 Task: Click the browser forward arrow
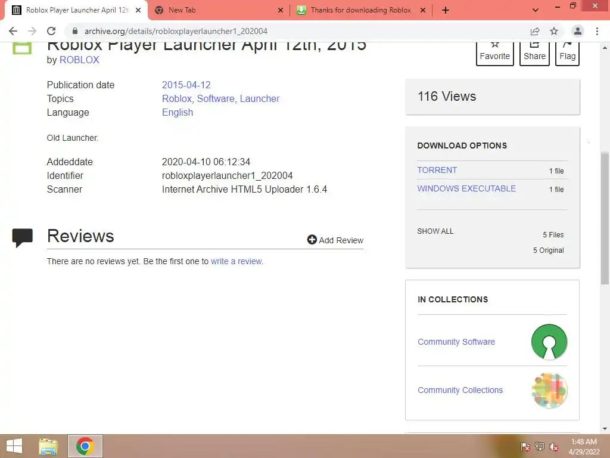pyautogui.click(x=32, y=31)
